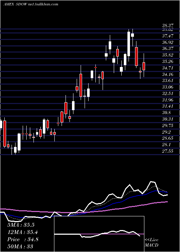Click the 12MA : 35.4 reading
The image size is (180, 252).
[22, 232]
